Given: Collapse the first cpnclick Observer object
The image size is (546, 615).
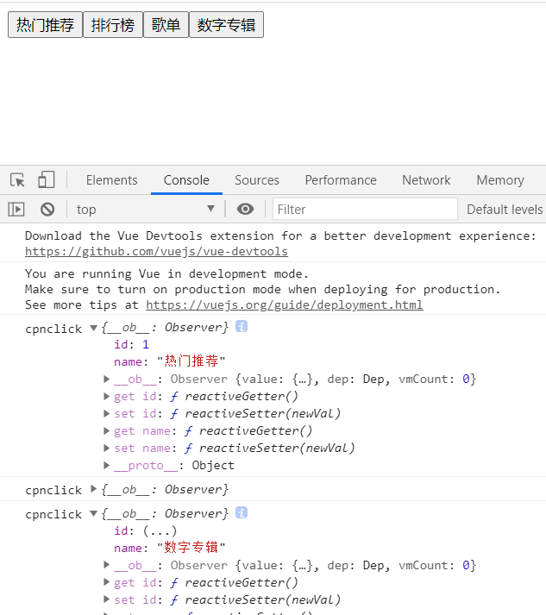Looking at the screenshot, I should [93, 328].
